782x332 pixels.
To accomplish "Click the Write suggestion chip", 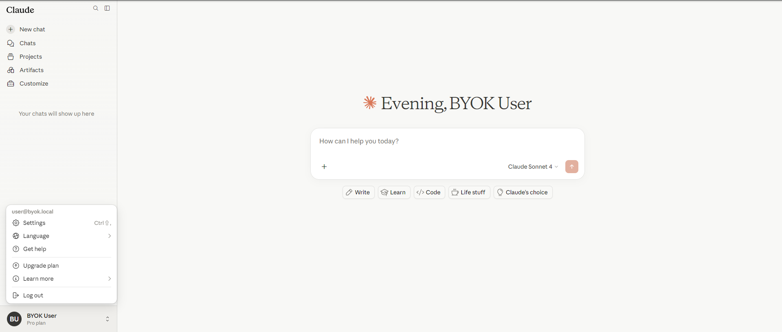I will point(358,192).
